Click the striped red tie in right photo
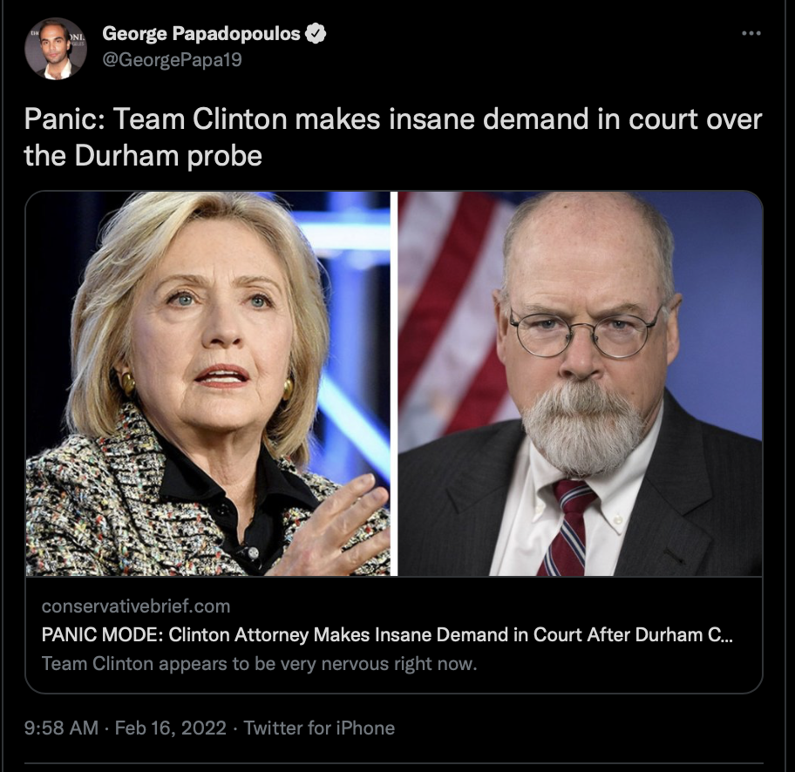The width and height of the screenshot is (795, 772). [x=567, y=528]
